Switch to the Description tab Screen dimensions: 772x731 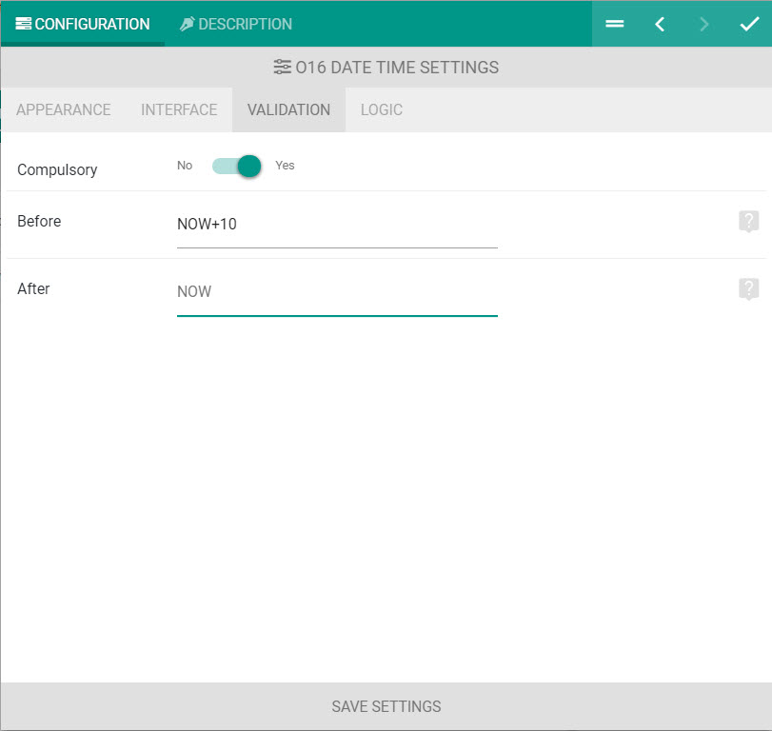(236, 24)
